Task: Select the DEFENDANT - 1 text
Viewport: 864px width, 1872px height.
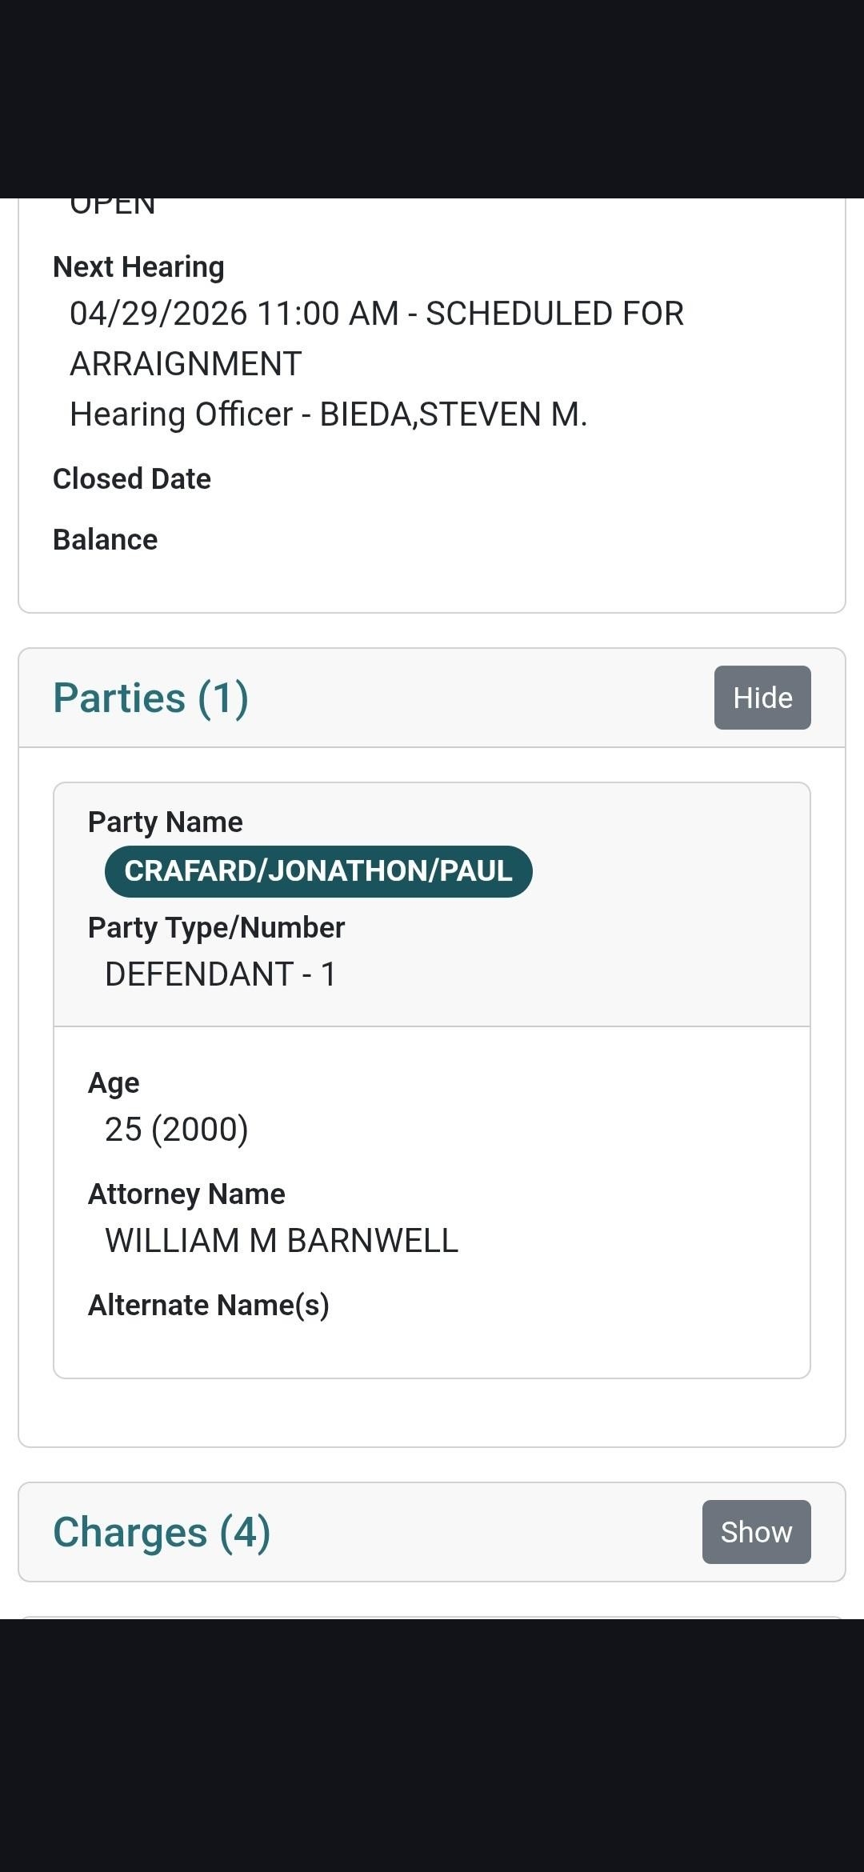Action: [x=221, y=974]
